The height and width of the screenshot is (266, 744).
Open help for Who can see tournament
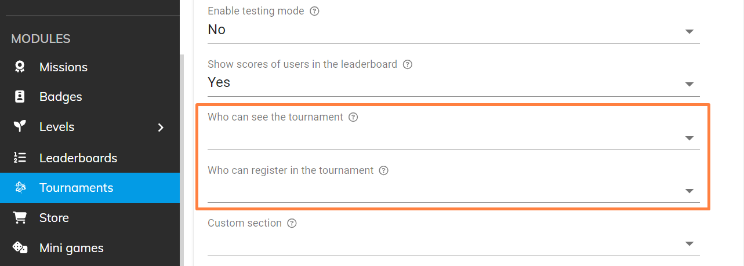click(x=353, y=117)
